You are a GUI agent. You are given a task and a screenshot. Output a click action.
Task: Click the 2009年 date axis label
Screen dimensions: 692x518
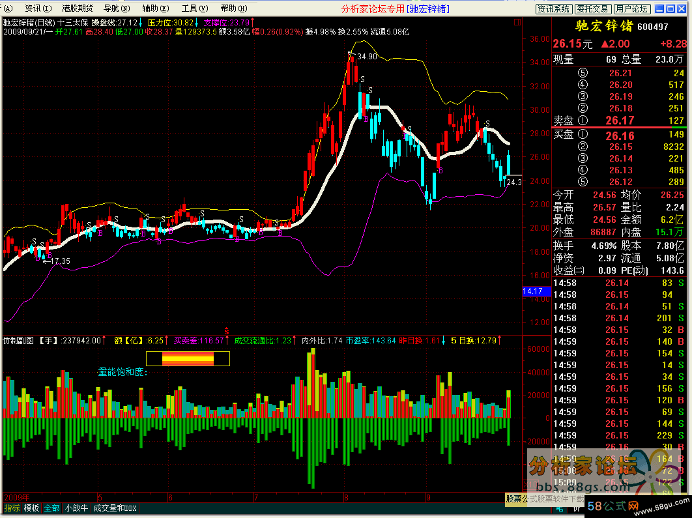click(17, 497)
